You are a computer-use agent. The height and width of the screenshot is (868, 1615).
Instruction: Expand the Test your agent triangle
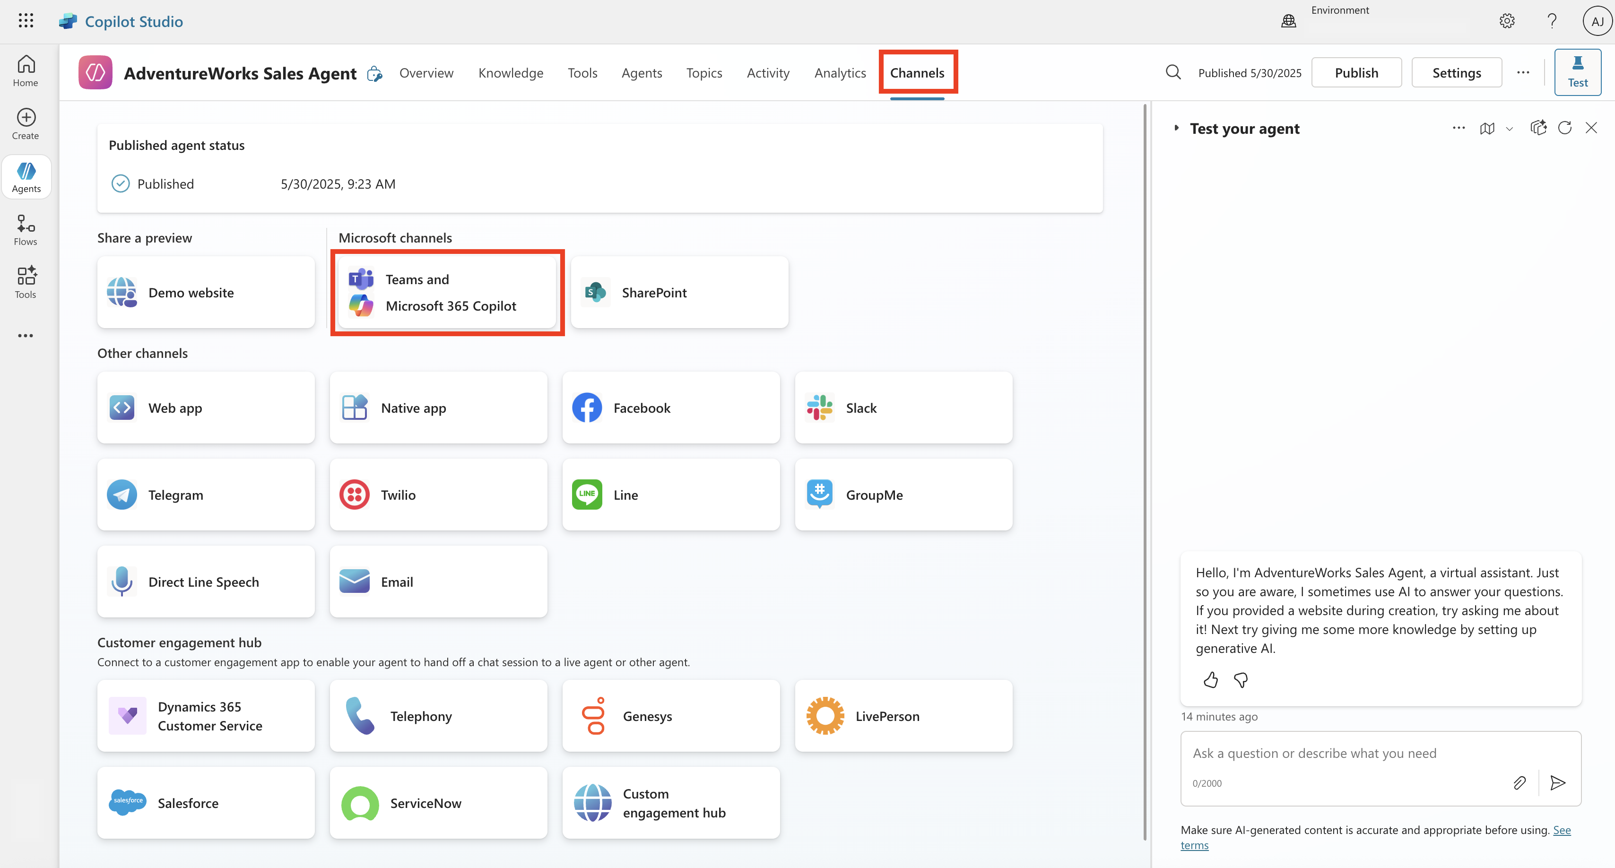(1176, 129)
